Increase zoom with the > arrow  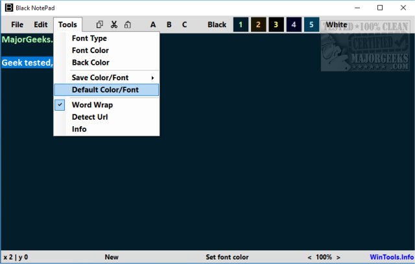338,257
